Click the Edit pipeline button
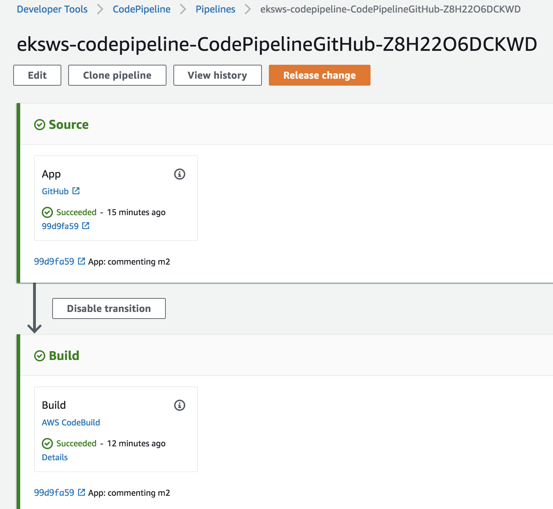This screenshot has width=553, height=509. click(37, 75)
